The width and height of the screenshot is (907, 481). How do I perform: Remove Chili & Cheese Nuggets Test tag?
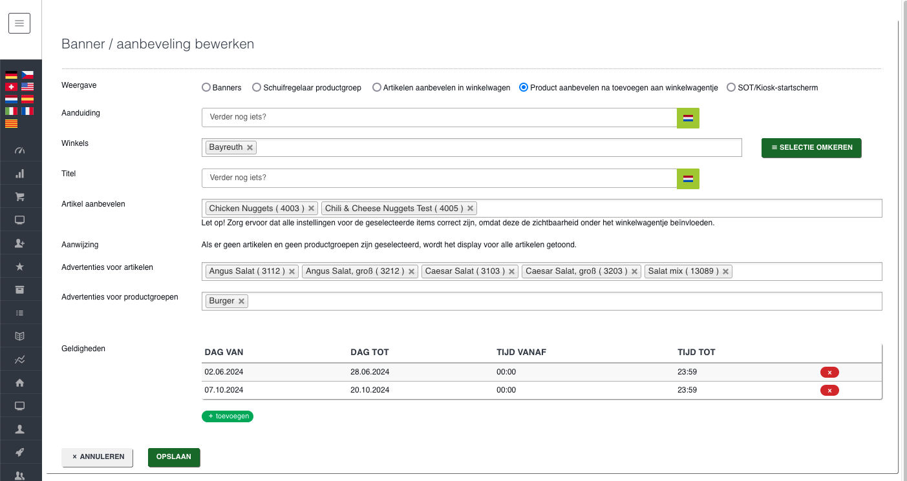pyautogui.click(x=470, y=209)
